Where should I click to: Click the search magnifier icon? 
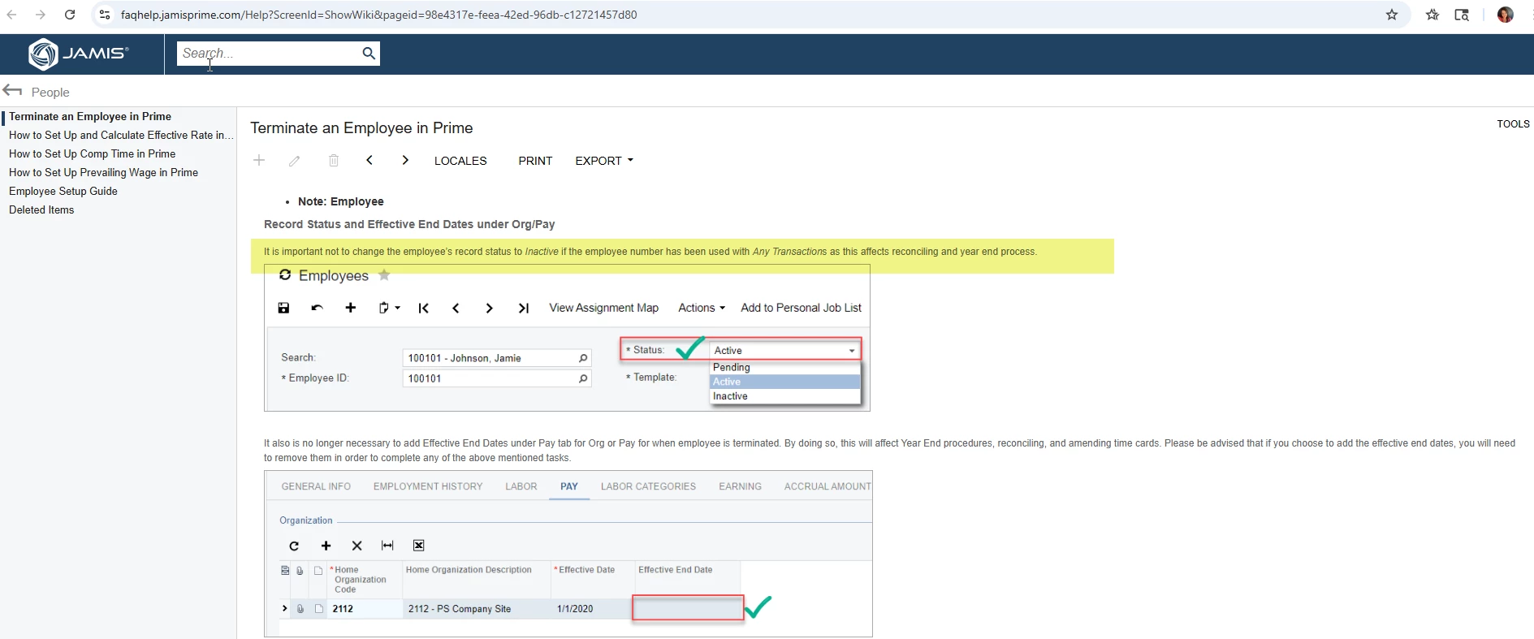pos(369,54)
